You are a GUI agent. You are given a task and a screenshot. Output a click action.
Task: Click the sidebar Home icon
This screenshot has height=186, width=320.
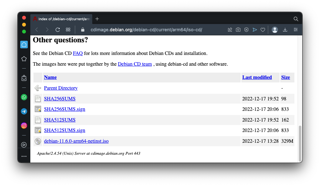click(x=24, y=45)
